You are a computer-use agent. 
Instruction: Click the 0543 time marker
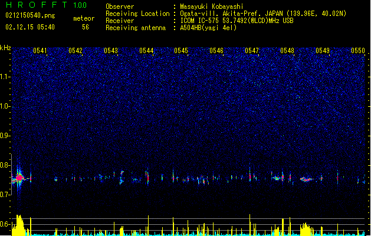tap(111, 51)
